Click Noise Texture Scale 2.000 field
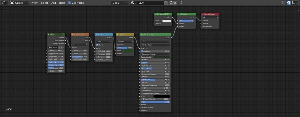 [x=80, y=51]
